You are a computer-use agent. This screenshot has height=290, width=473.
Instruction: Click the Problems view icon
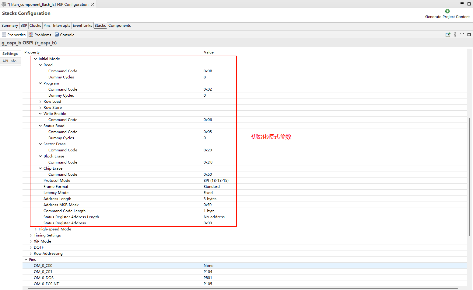point(31,35)
